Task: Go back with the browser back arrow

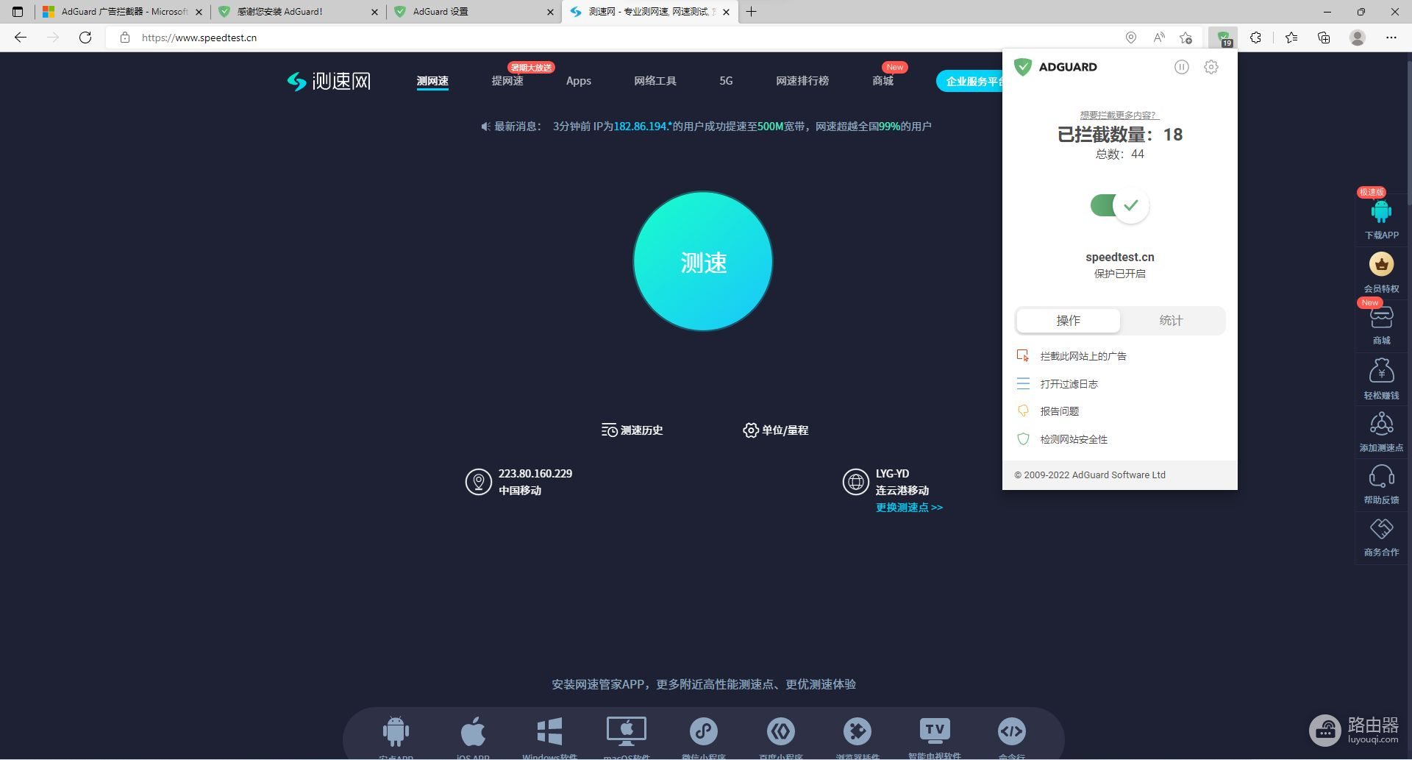Action: point(21,38)
